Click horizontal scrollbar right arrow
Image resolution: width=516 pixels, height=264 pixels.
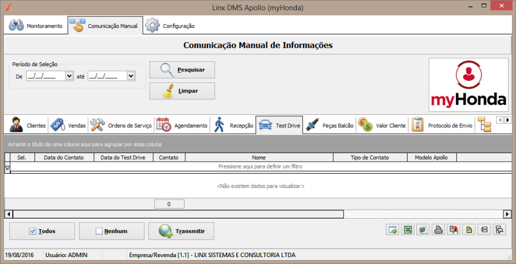click(x=507, y=214)
